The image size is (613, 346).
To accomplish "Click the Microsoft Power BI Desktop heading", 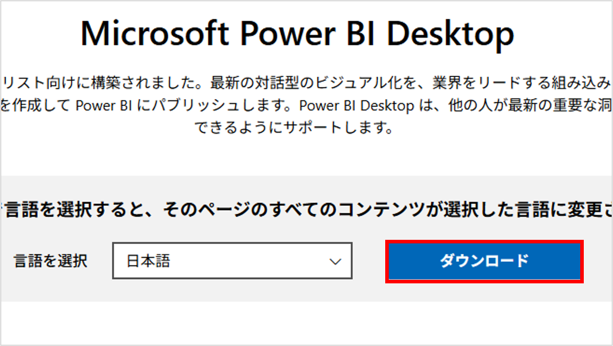I will pos(297,34).
